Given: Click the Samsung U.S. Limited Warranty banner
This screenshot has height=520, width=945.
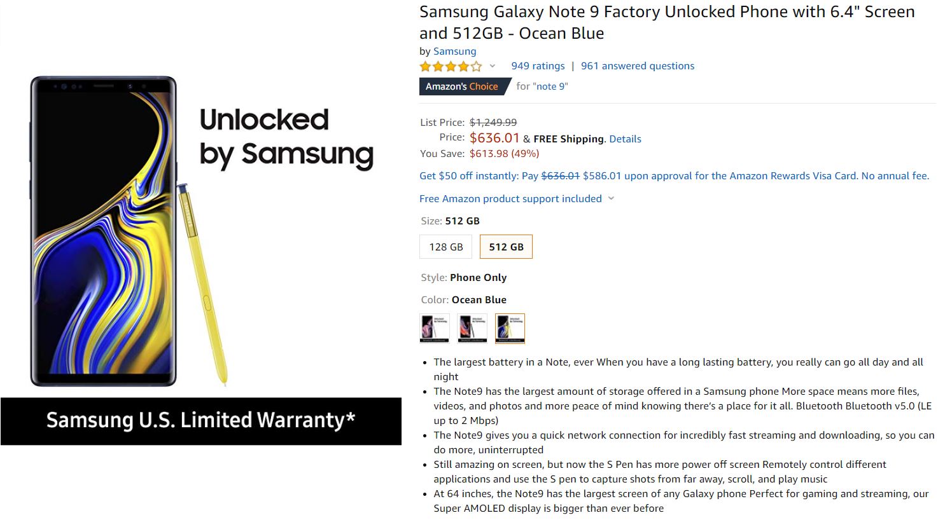Looking at the screenshot, I should click(200, 421).
